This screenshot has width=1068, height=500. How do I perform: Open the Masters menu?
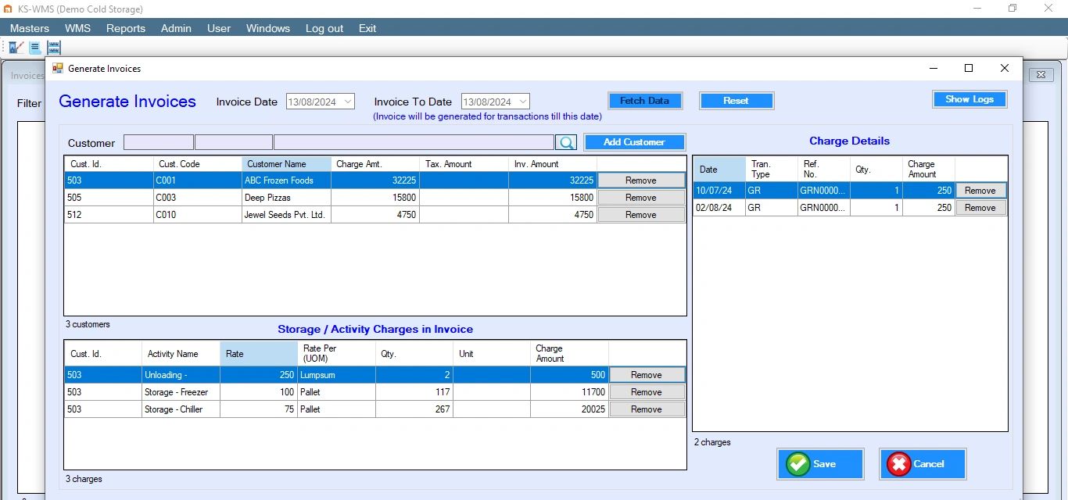click(29, 28)
